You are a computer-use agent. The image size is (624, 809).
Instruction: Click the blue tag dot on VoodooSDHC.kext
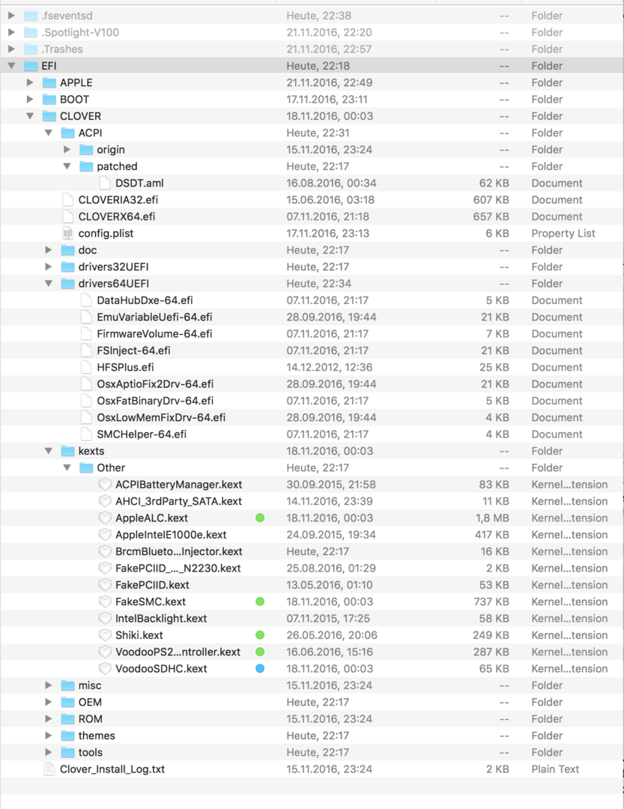(x=260, y=669)
